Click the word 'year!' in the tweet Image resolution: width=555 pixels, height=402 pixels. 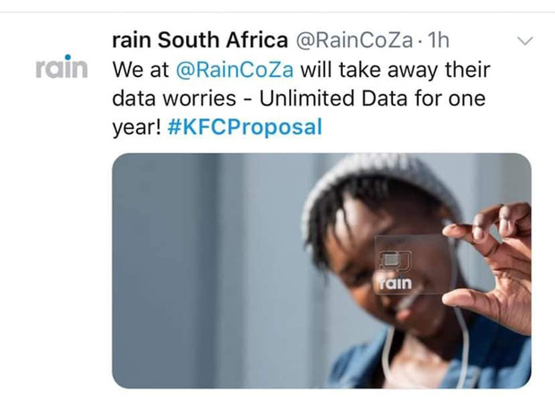[136, 126]
